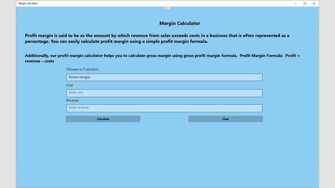The image size is (335, 188).
Task: Open the Gross margin dropdown
Action: (165, 77)
